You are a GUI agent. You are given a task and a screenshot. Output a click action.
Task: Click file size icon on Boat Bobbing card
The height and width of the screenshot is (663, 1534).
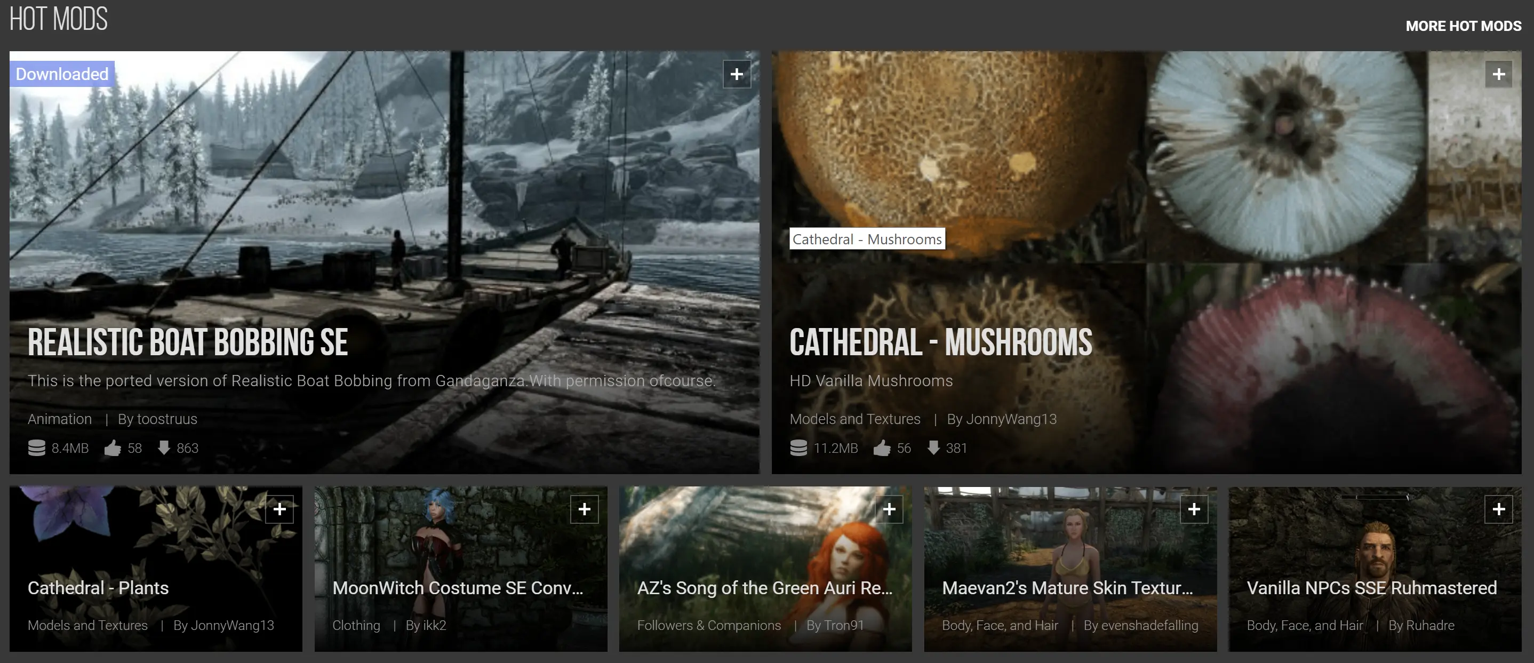(37, 448)
